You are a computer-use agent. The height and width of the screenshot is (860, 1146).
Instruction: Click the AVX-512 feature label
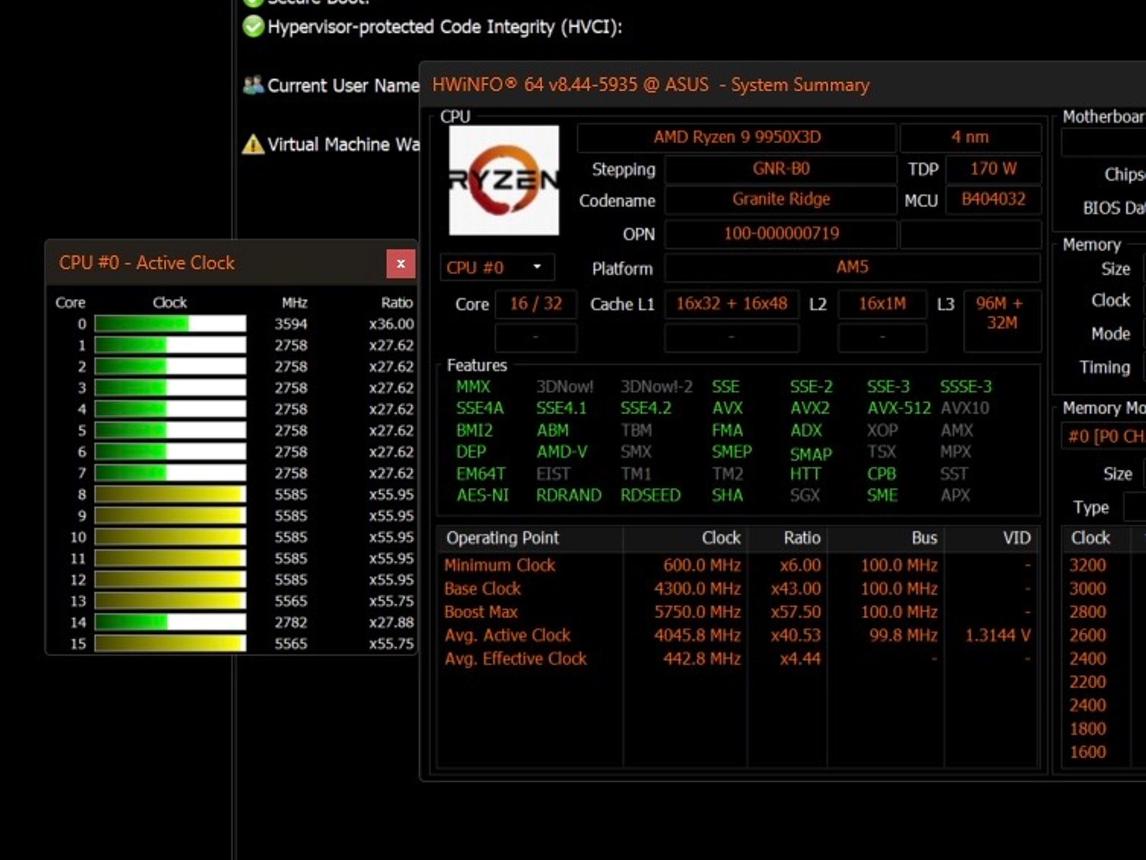pyautogui.click(x=899, y=408)
